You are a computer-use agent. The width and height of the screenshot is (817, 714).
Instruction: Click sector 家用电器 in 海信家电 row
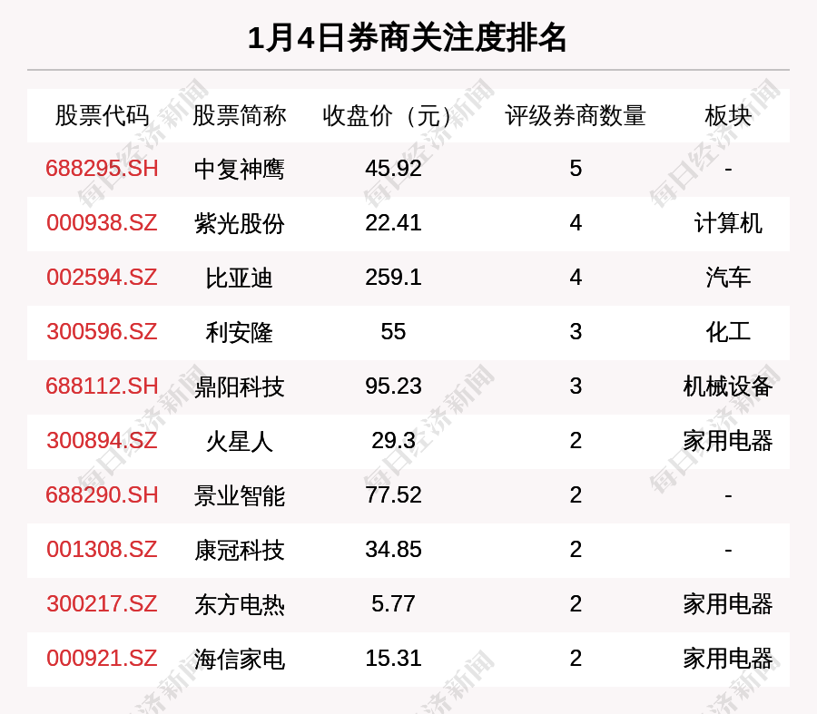click(x=728, y=659)
